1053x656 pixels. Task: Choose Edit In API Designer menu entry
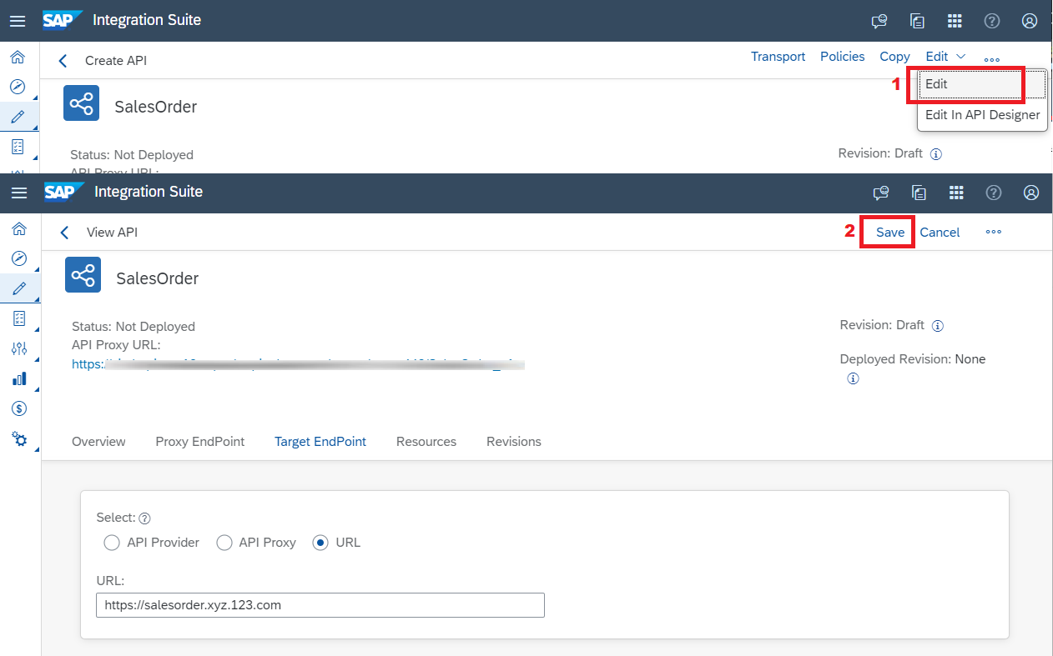click(982, 115)
